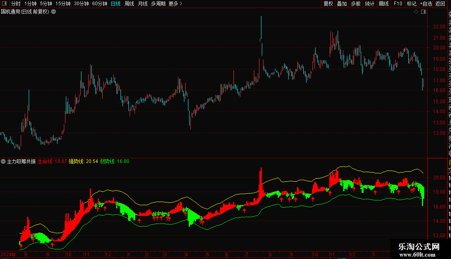Select the 60分钟 period
This screenshot has width=451, height=259.
100,4
